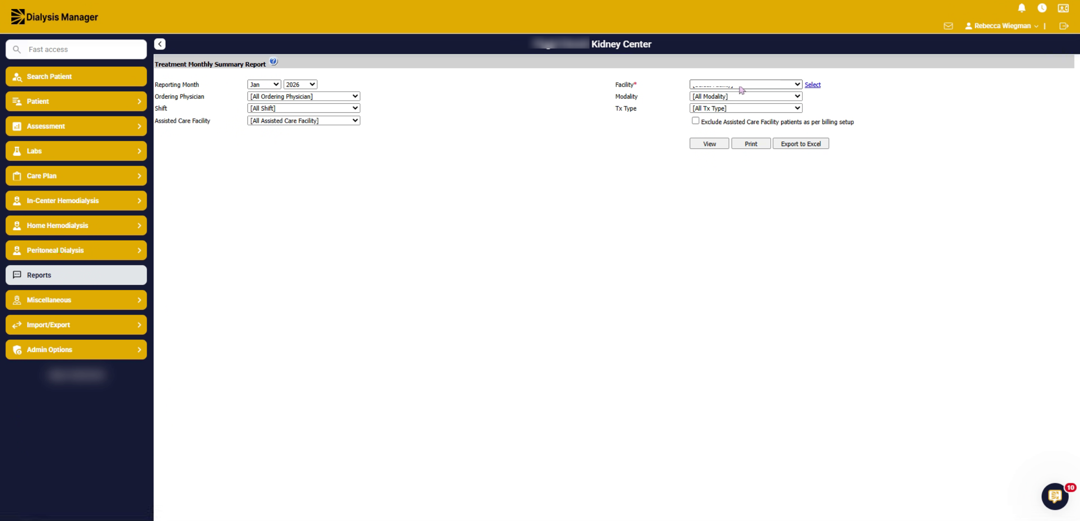This screenshot has height=521, width=1080.
Task: Open the Assisted Care Facility dropdown
Action: 304,120
